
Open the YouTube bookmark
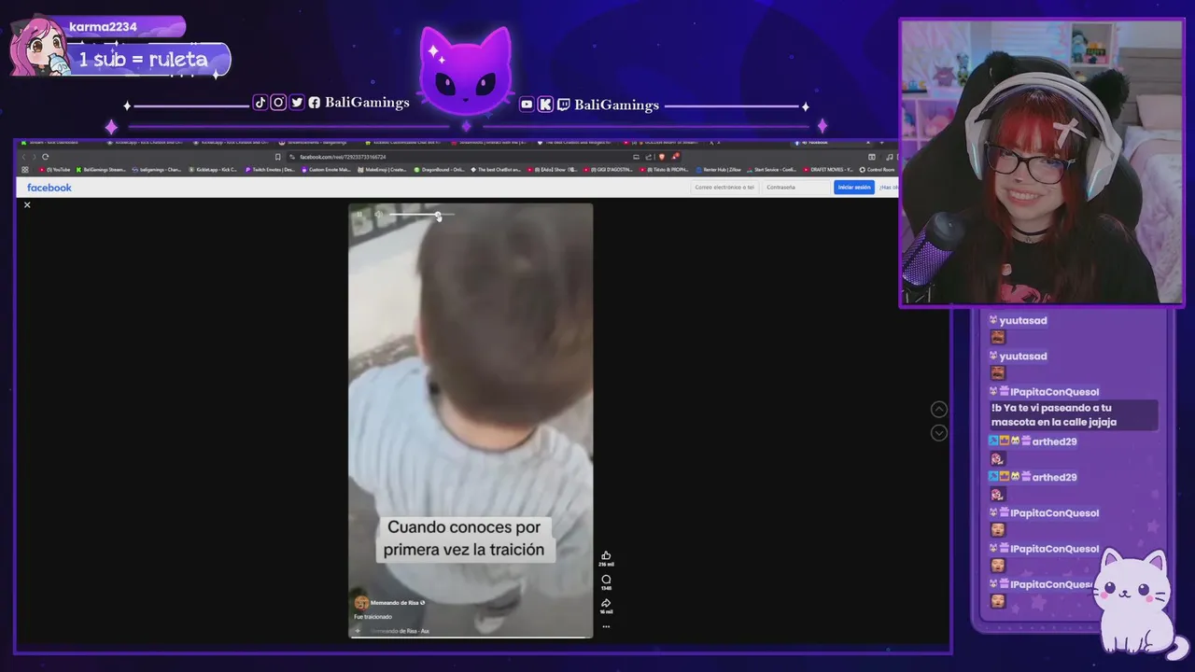(56, 170)
